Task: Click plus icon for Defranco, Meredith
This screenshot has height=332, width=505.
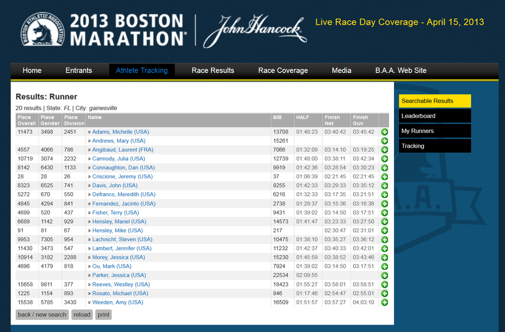Action: click(384, 195)
